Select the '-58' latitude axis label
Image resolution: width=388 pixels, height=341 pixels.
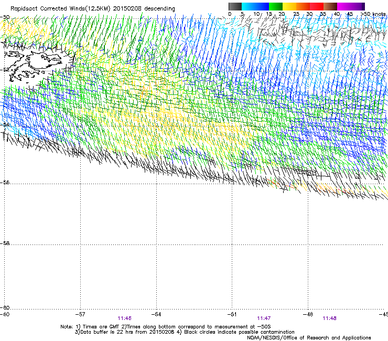click(5, 243)
